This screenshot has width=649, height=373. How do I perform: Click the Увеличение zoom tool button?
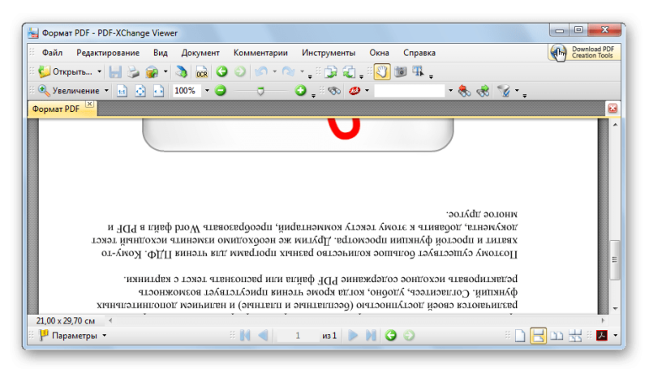point(69,91)
